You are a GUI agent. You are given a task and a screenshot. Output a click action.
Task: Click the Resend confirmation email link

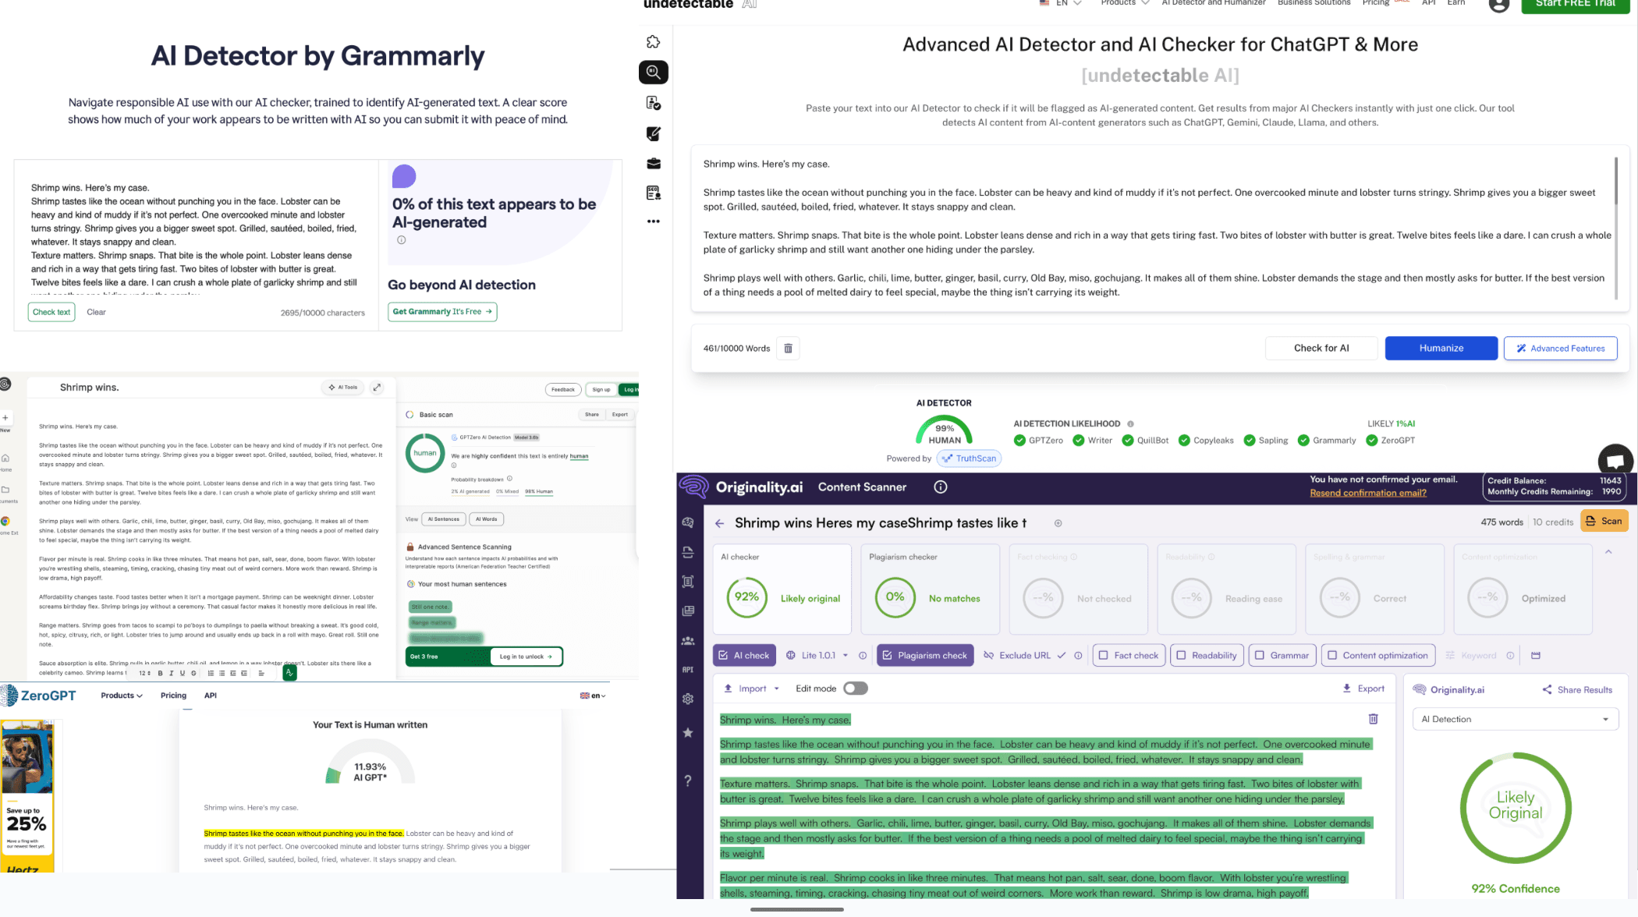1367,493
